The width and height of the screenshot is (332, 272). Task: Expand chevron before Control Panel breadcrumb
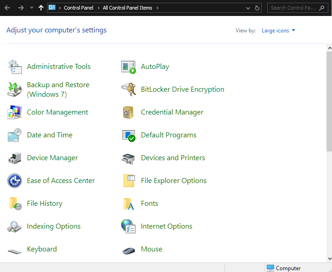coord(60,8)
